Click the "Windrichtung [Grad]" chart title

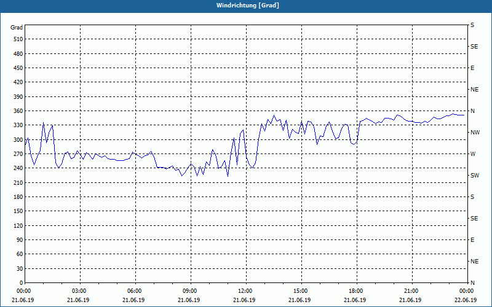tap(248, 6)
